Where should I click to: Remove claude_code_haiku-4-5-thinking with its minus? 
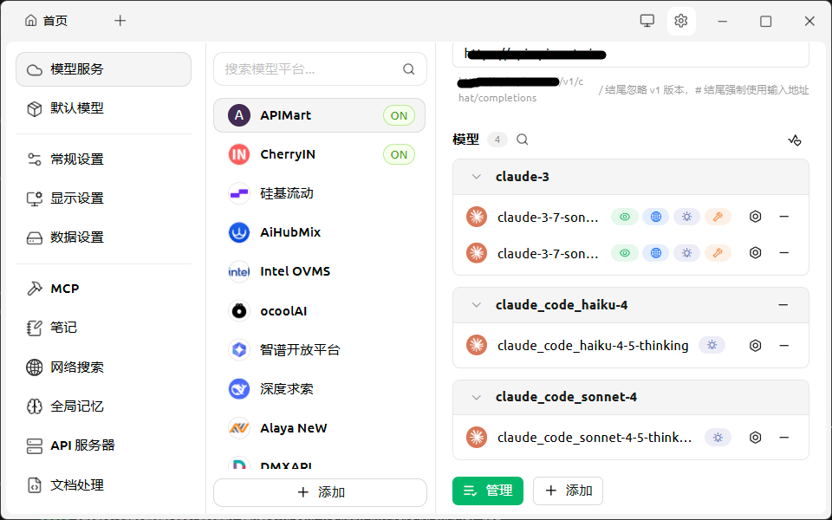click(x=784, y=346)
